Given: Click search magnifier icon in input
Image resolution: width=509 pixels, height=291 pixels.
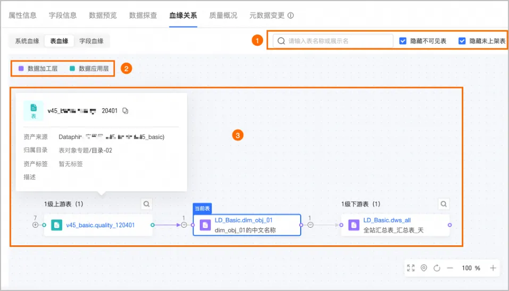Looking at the screenshot, I should coord(281,41).
